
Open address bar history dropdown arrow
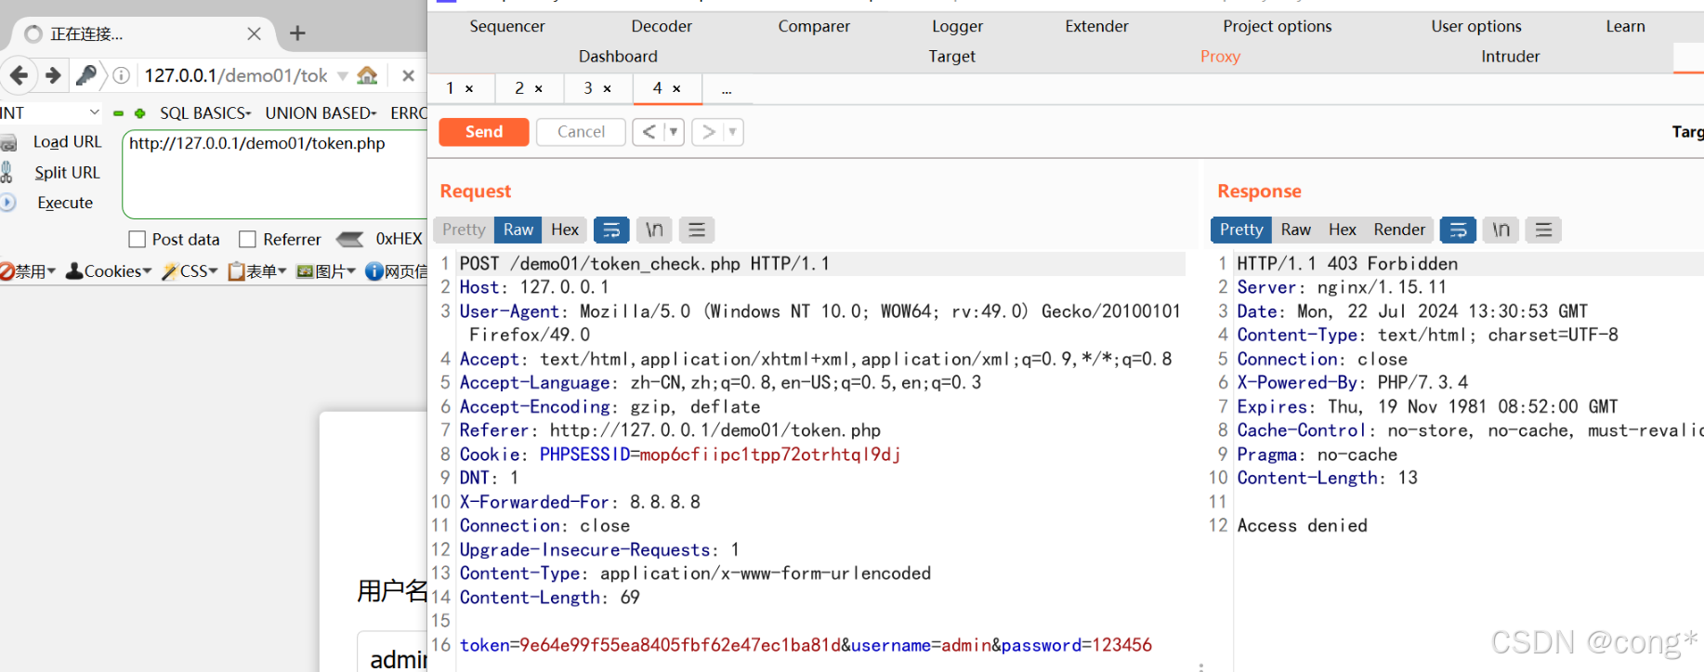point(343,75)
